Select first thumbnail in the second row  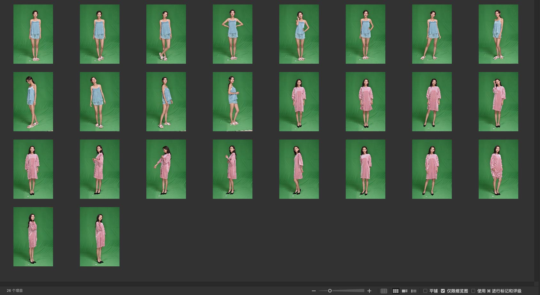pos(33,102)
